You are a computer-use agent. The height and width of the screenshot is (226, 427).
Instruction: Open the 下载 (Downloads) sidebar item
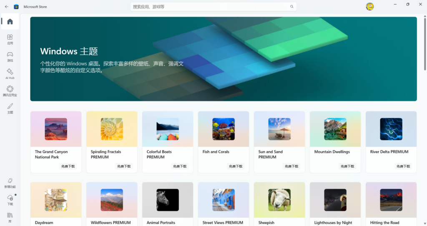(10, 200)
